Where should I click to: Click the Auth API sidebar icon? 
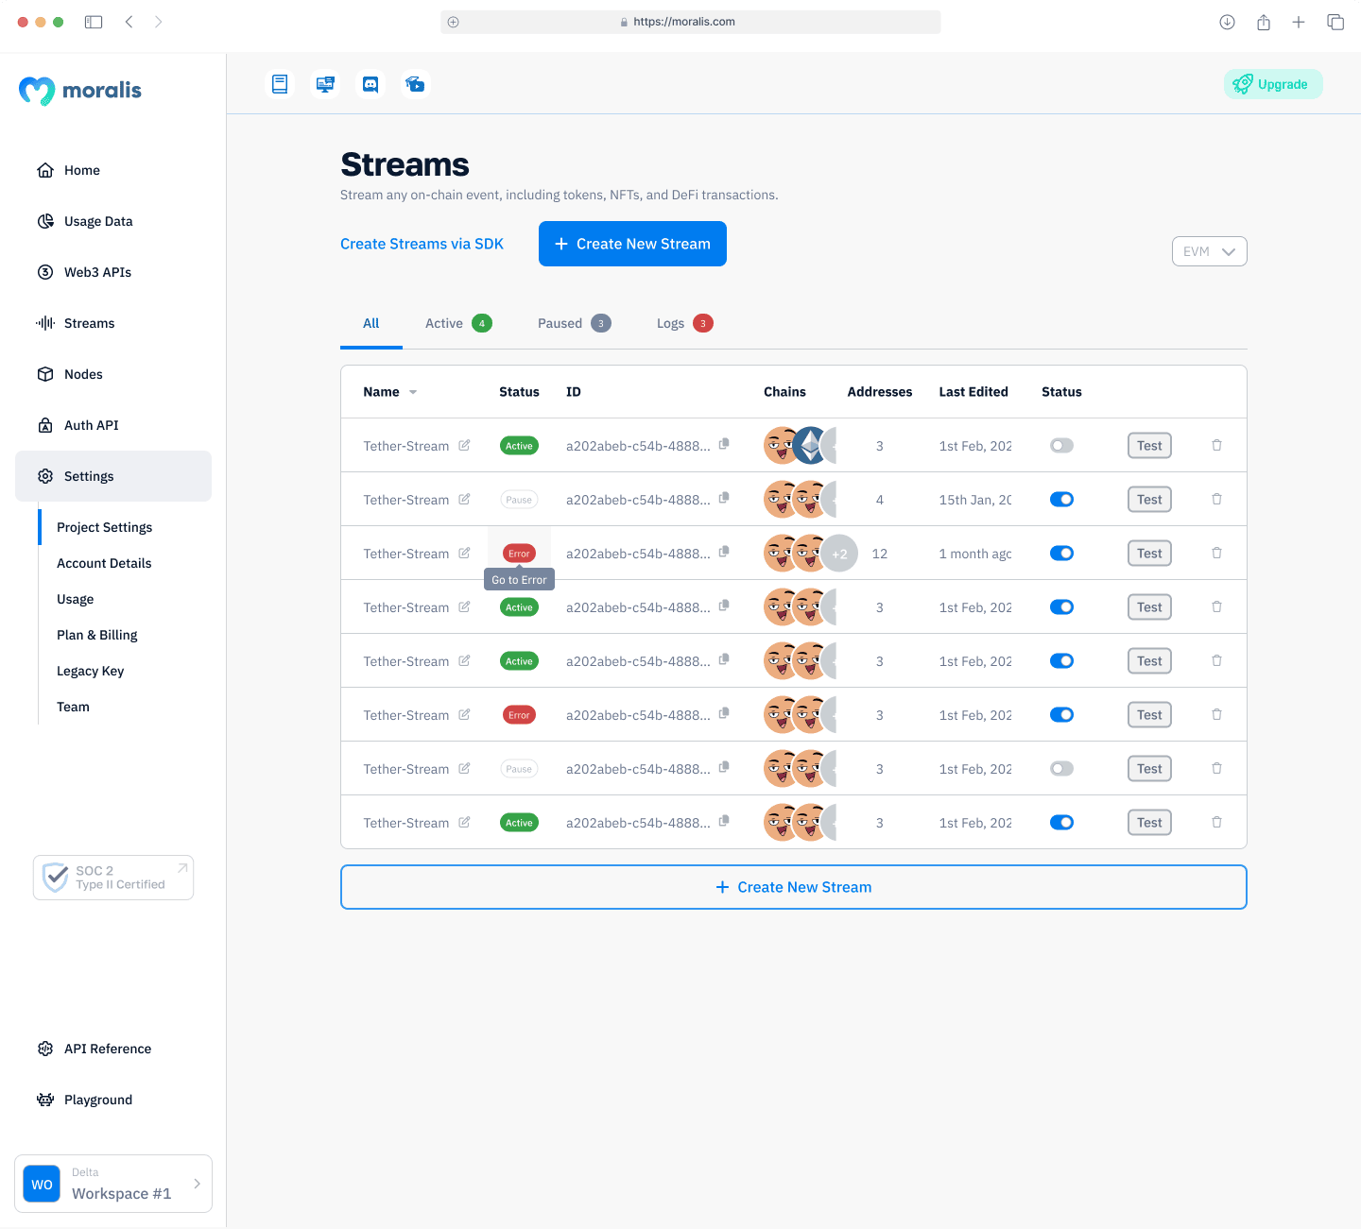click(x=45, y=425)
